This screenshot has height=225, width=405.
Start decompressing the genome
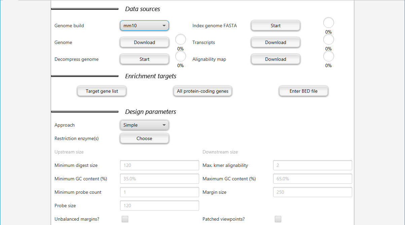pos(144,59)
